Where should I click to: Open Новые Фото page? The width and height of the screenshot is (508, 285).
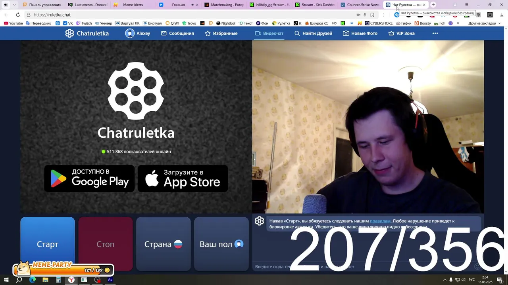pos(360,33)
